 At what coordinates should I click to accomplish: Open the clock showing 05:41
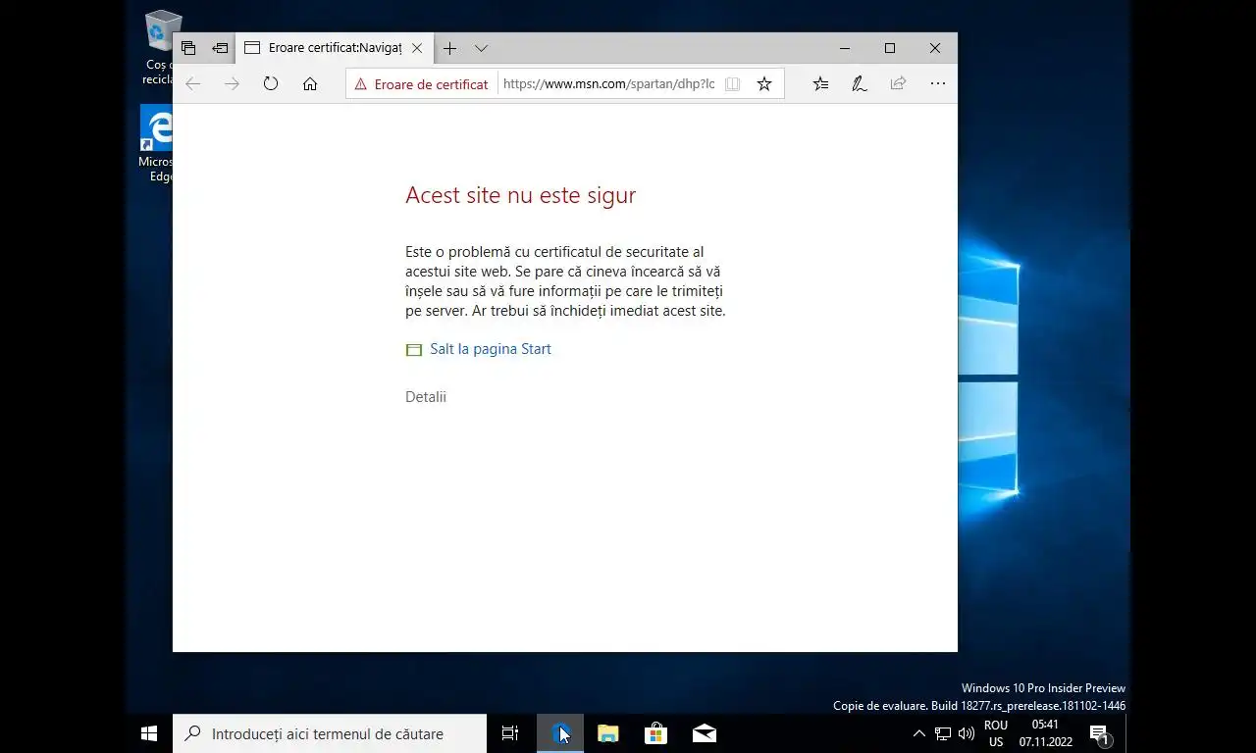pos(1045,733)
